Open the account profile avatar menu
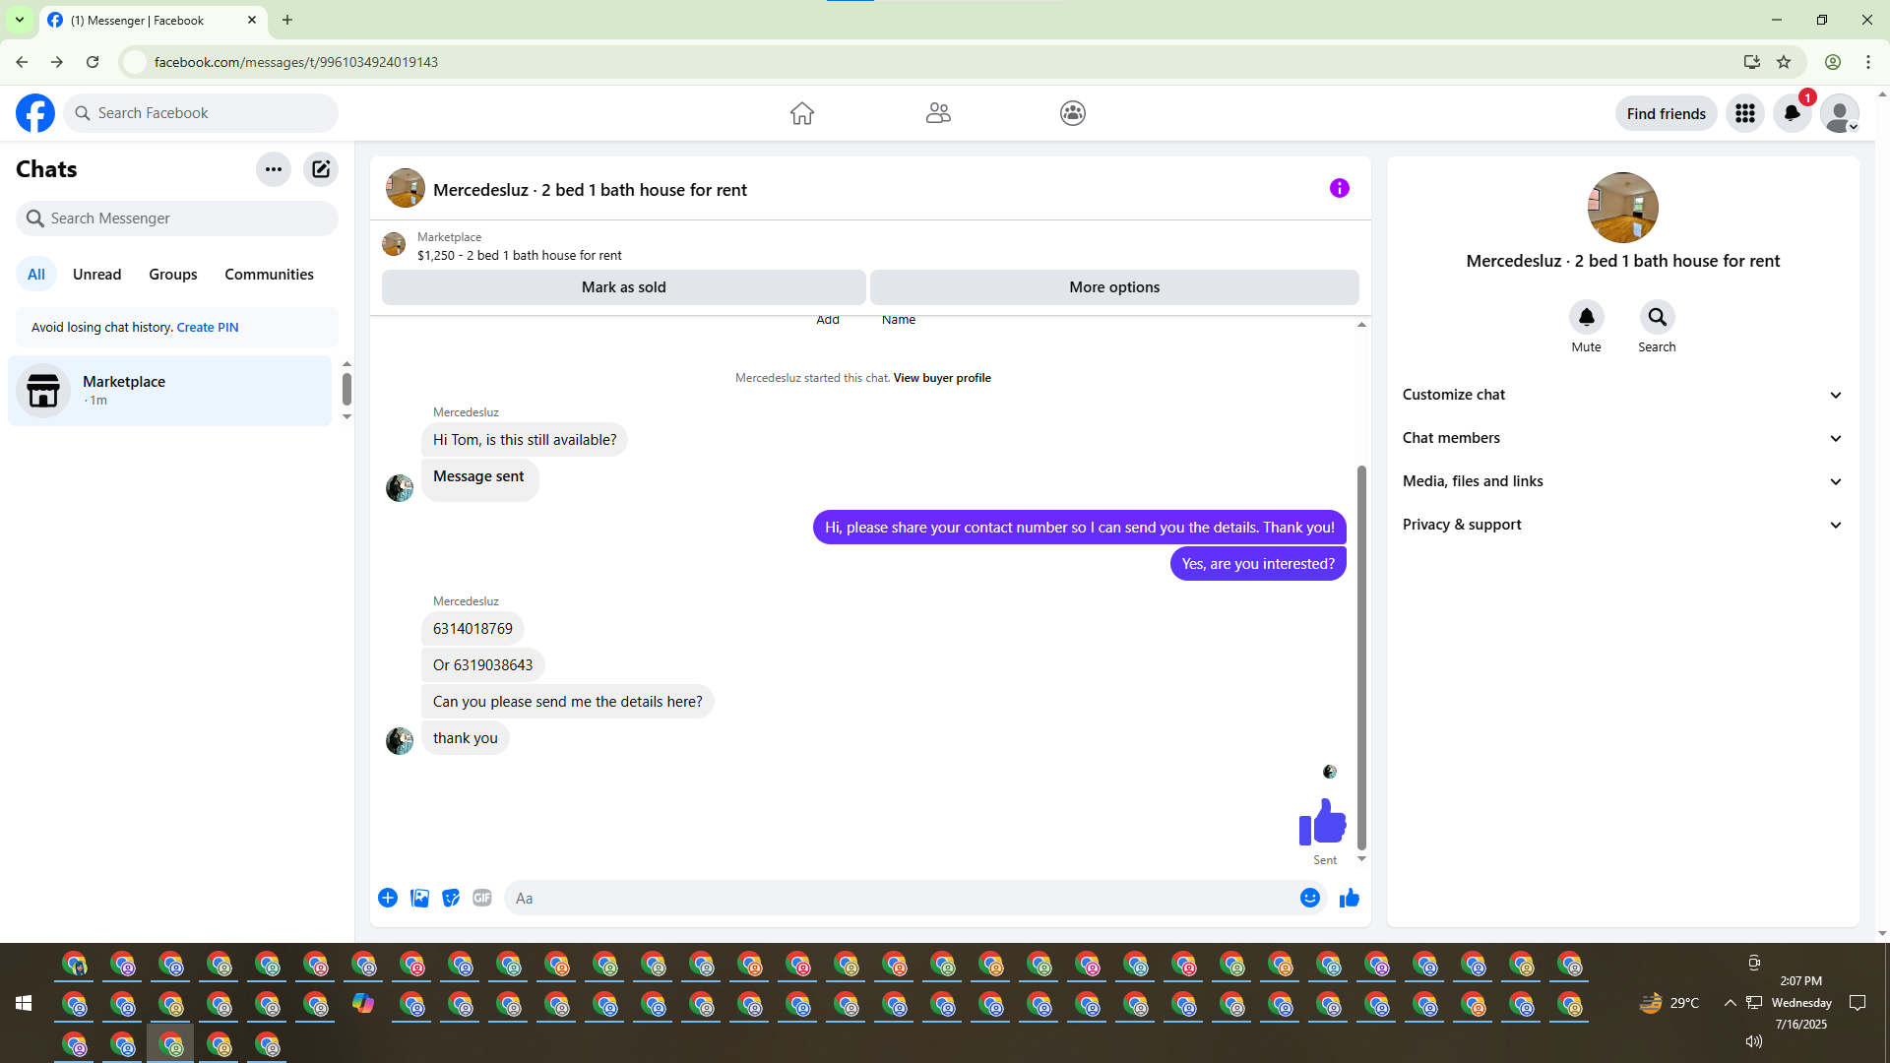This screenshot has height=1063, width=1890. click(x=1840, y=113)
